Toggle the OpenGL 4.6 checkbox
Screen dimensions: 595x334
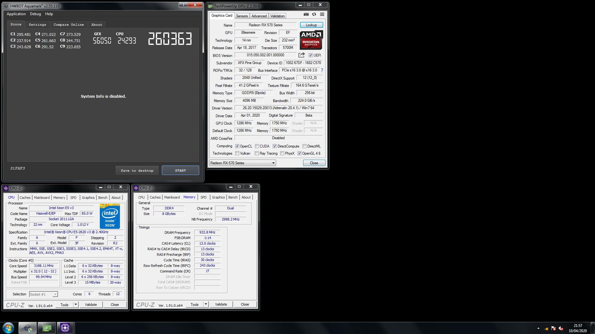point(299,153)
